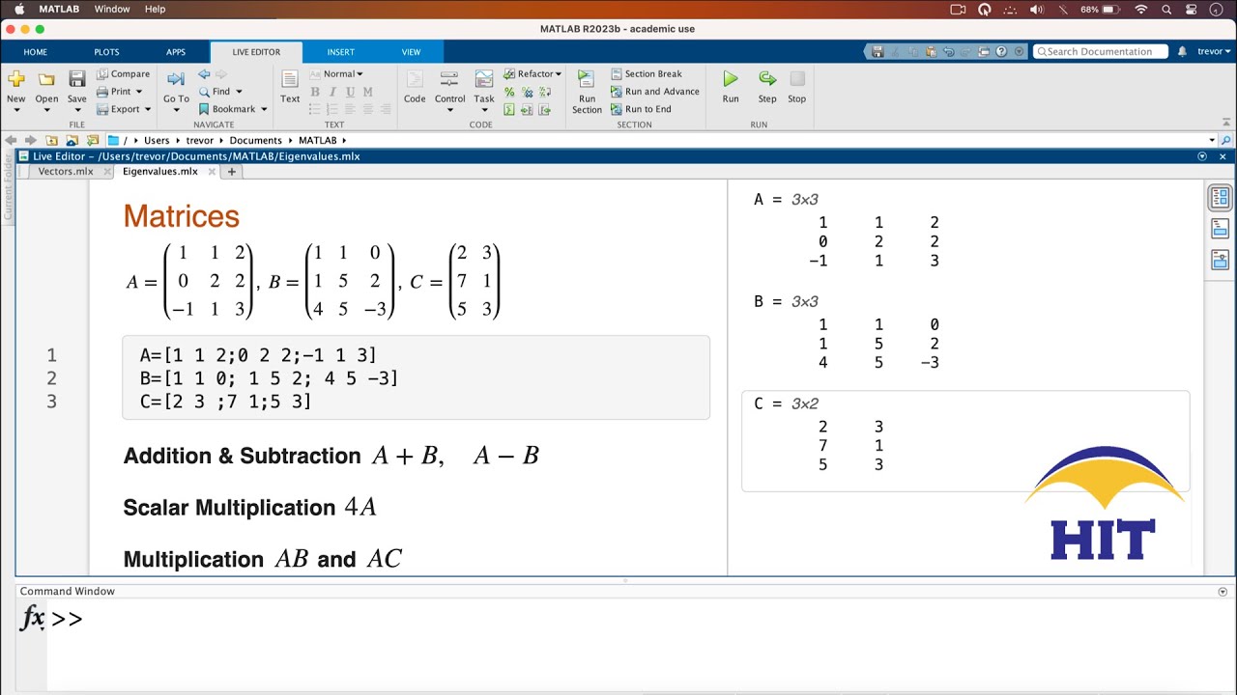The height and width of the screenshot is (695, 1237).
Task: Click the navigate back arrow icon
Action: [204, 73]
